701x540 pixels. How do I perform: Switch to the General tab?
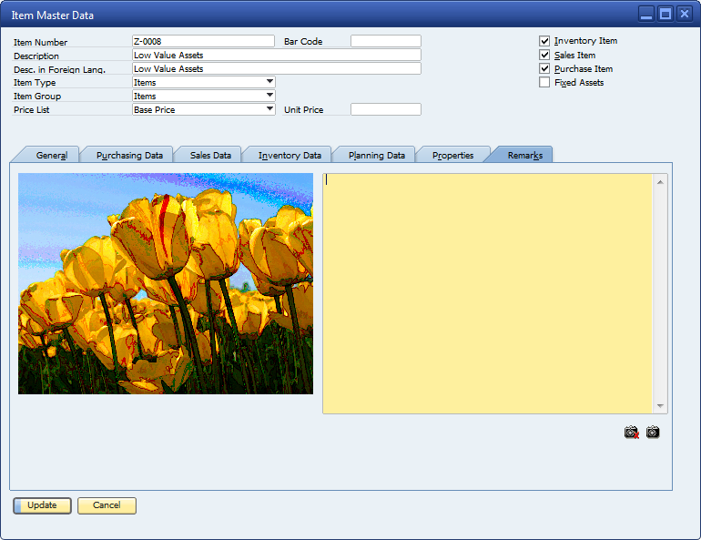tap(51, 155)
